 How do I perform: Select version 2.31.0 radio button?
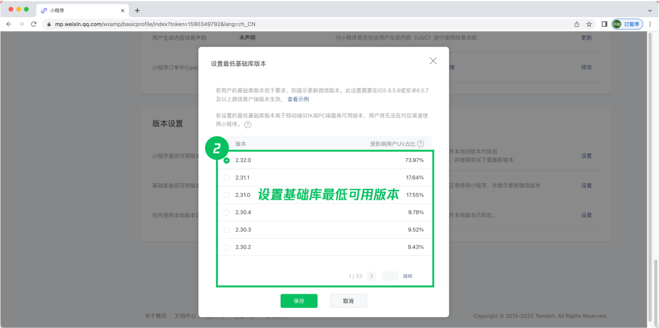click(226, 195)
